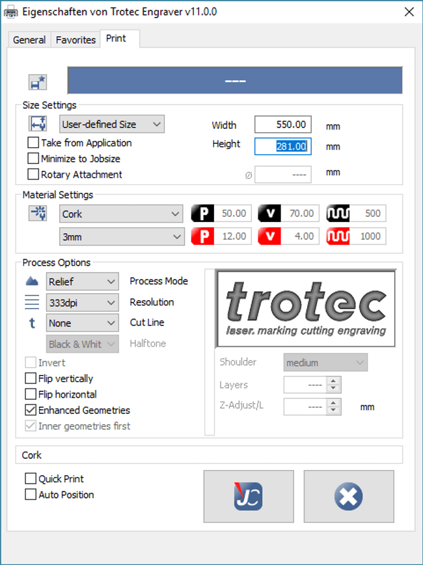The image size is (423, 565).
Task: Decrease the Z-Adjust/L stepper value
Action: pos(333,411)
